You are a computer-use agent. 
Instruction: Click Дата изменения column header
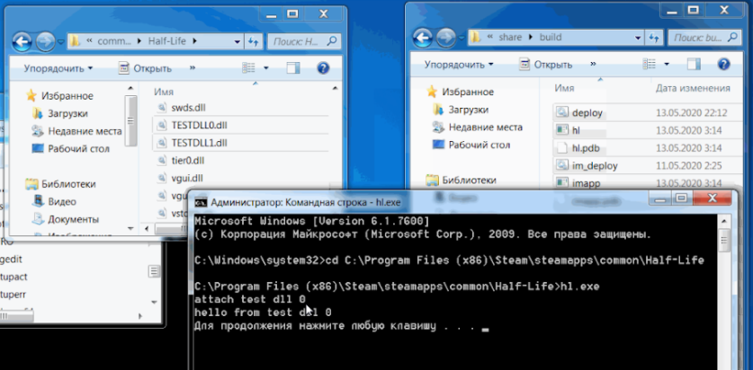(692, 89)
